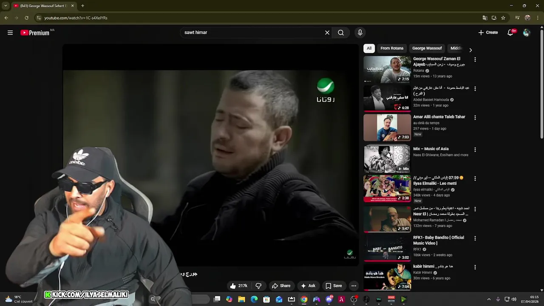Open the notifications bell
This screenshot has height=306, width=544.
[511, 33]
